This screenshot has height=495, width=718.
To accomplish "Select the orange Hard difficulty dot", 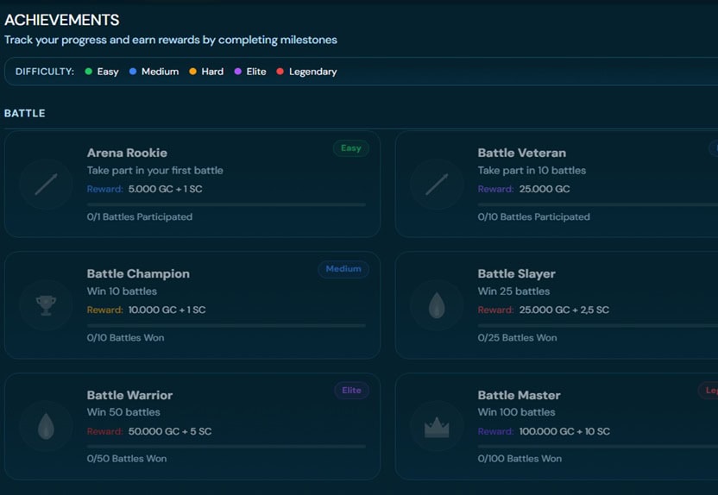I will click(192, 72).
